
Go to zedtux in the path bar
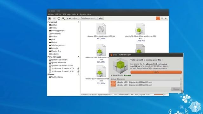[x=73, y=18]
